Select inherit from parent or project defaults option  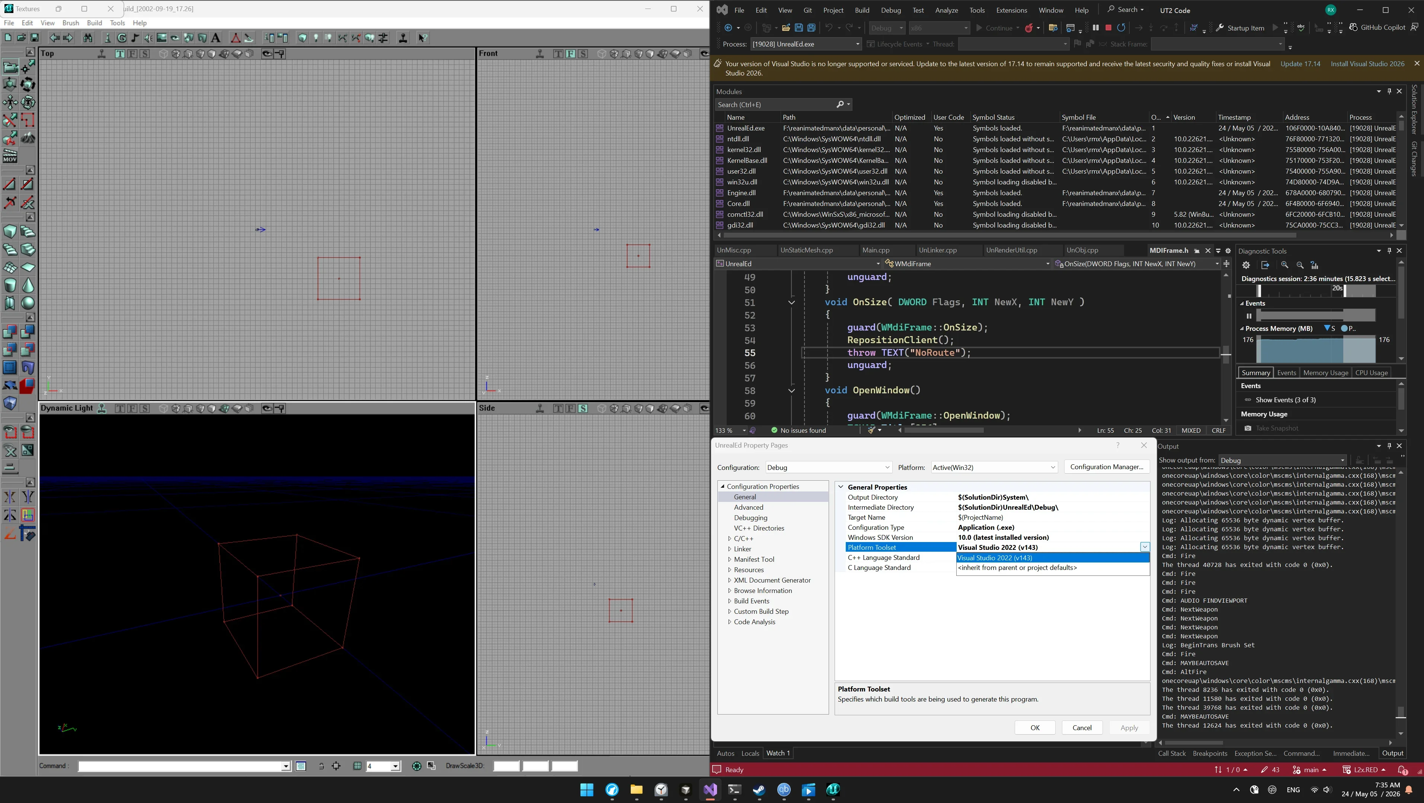click(x=1053, y=568)
